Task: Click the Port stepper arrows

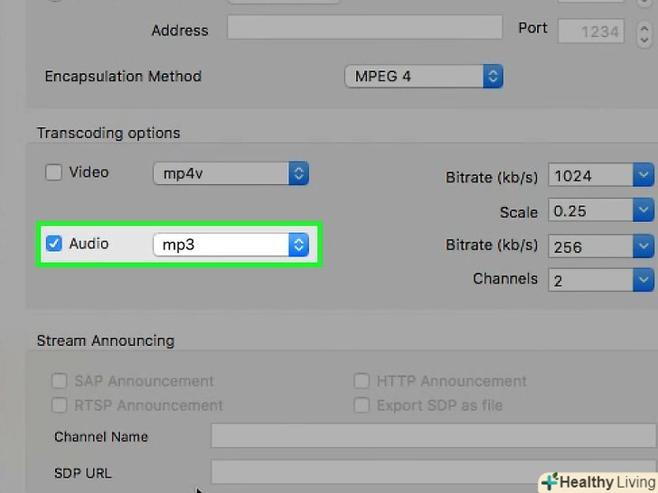Action: (x=644, y=34)
